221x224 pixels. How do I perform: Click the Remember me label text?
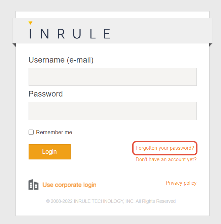(54, 133)
